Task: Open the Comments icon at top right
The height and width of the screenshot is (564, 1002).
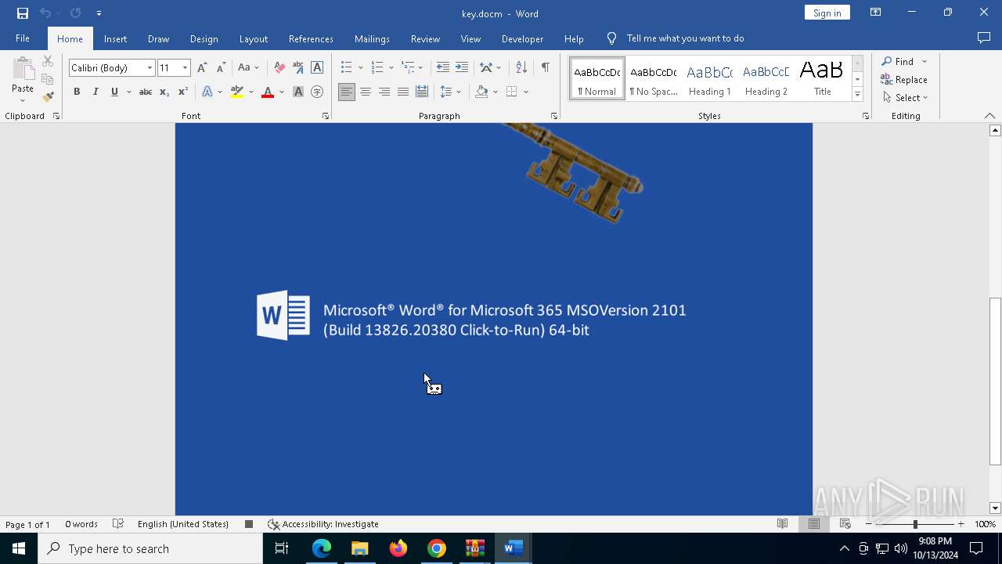Action: click(x=984, y=38)
